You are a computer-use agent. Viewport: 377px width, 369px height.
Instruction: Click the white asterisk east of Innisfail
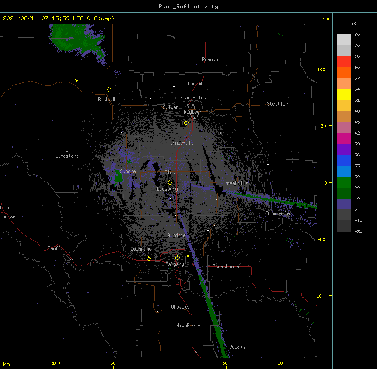point(220,133)
